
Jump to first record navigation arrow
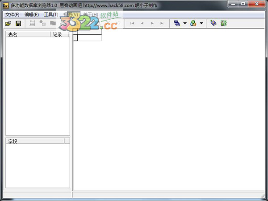click(x=132, y=23)
